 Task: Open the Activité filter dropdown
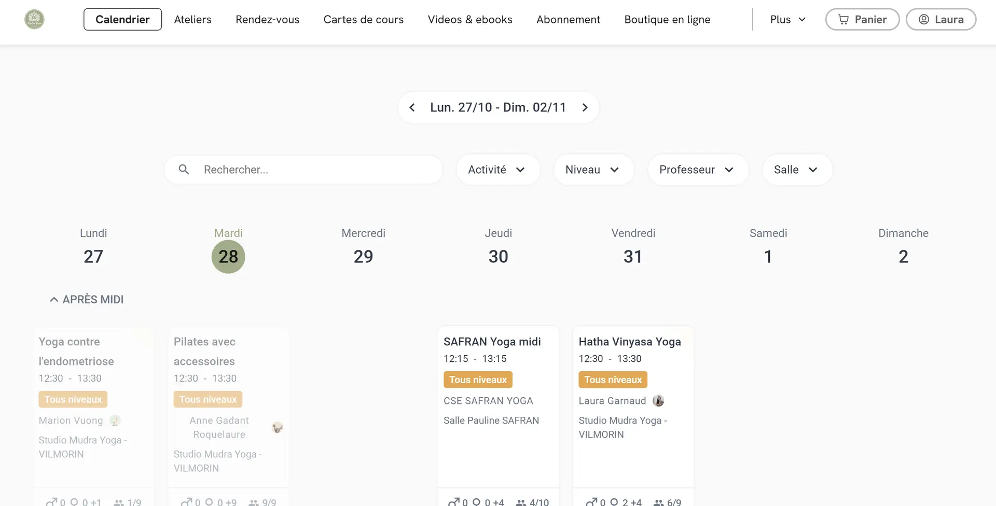497,170
